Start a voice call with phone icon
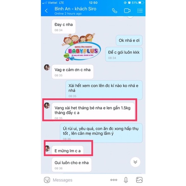Viewport: 186px width, 186px height. point(114,11)
